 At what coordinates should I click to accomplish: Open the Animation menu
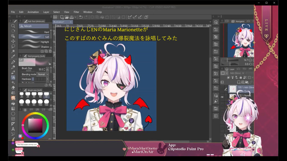(x=33, y=12)
